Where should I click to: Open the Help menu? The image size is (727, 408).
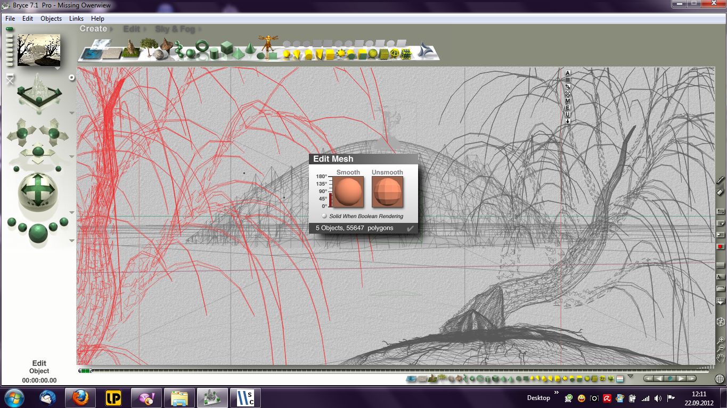point(97,19)
